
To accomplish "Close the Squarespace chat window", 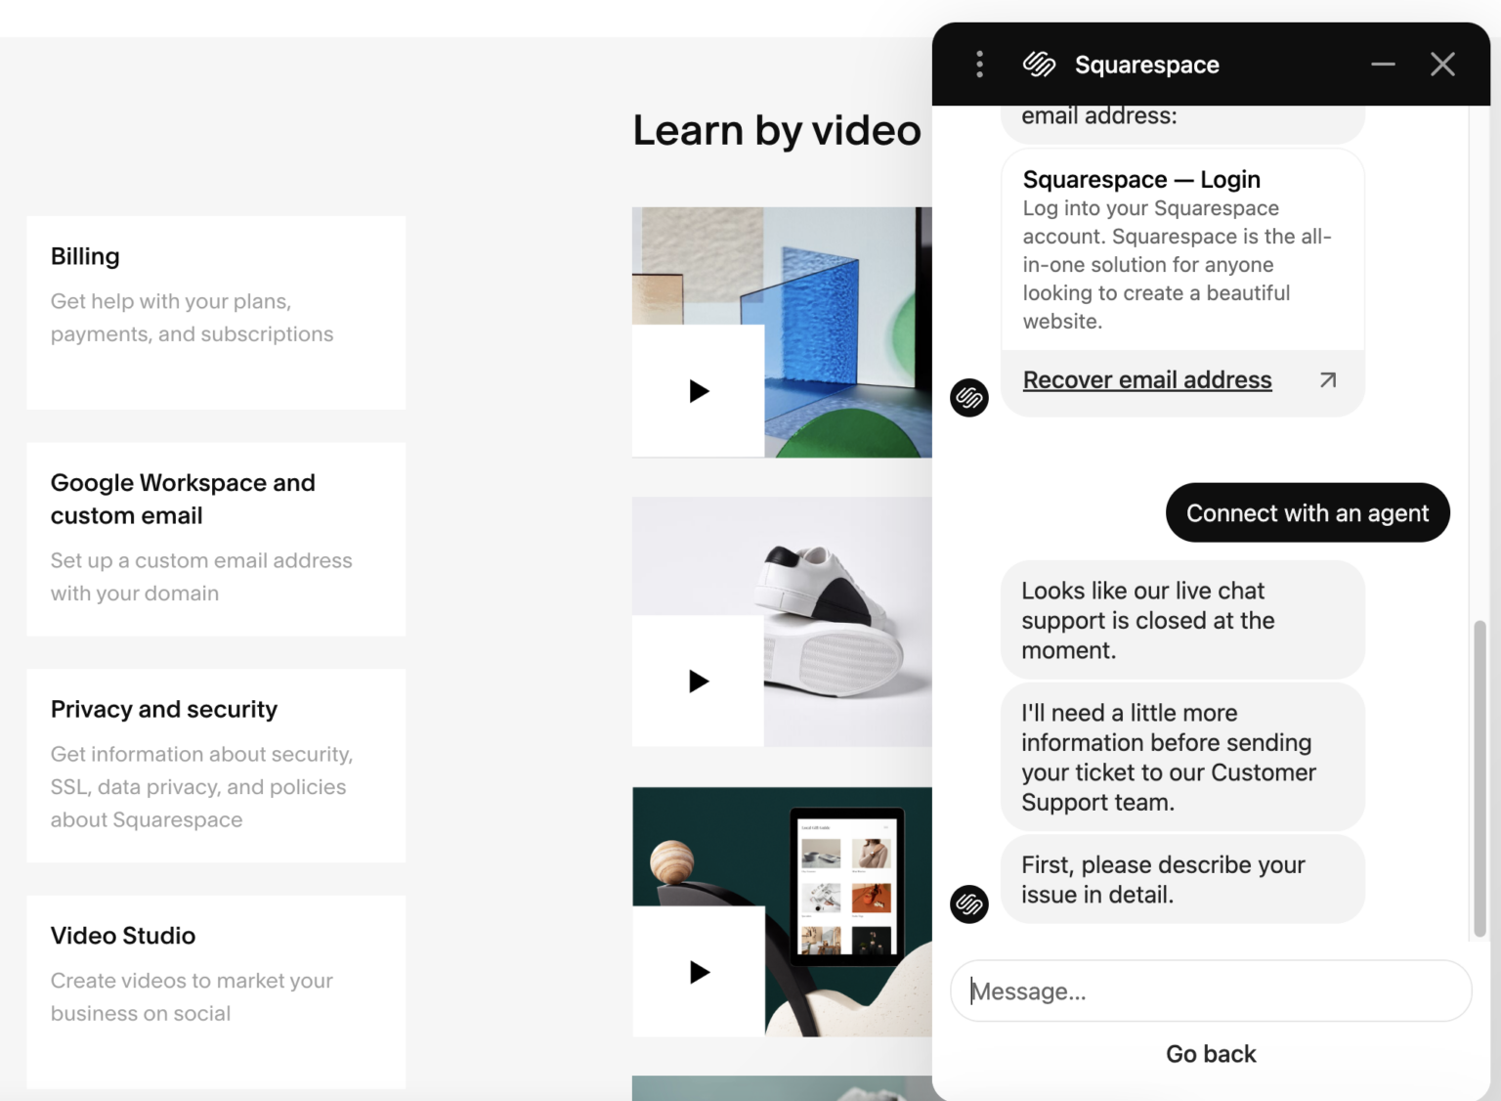I will (x=1442, y=65).
